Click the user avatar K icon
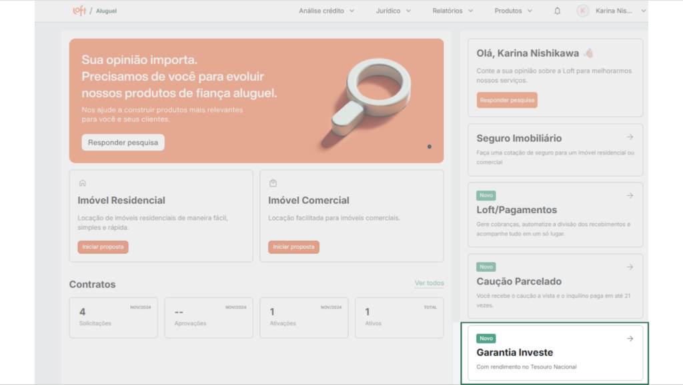This screenshot has height=385, width=683. [583, 11]
